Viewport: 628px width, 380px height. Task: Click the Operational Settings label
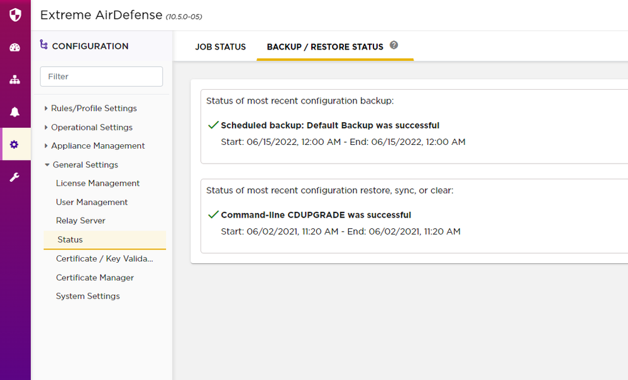92,127
